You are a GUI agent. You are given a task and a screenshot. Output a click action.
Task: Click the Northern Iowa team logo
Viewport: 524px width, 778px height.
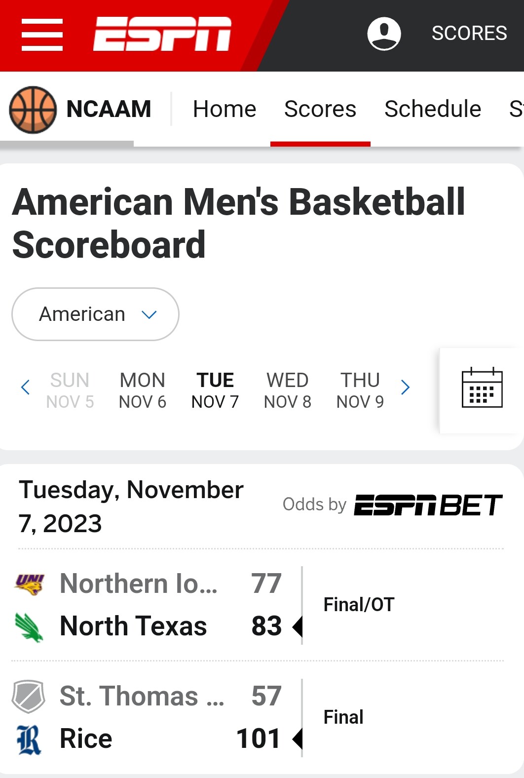[x=30, y=584]
